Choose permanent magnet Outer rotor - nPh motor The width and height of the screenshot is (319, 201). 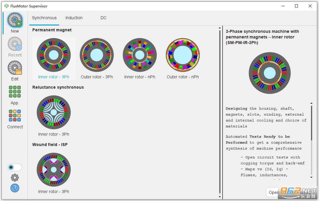pos(183,58)
